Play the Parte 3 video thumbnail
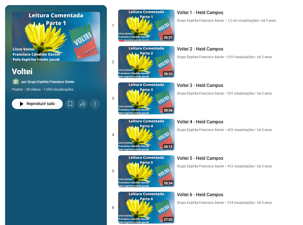Image resolution: width=303 pixels, height=225 pixels. coord(146,98)
